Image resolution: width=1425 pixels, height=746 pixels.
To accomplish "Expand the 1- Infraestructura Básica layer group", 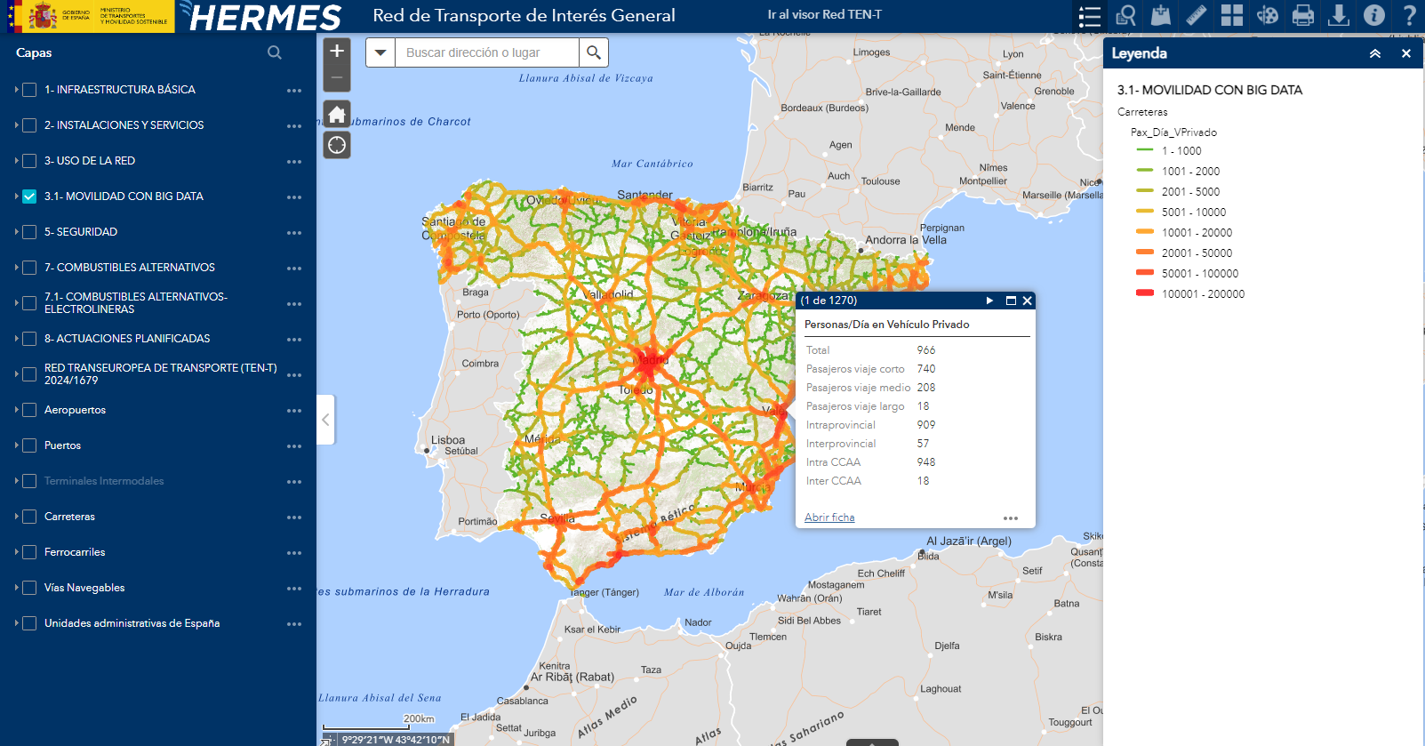I will coord(16,90).
